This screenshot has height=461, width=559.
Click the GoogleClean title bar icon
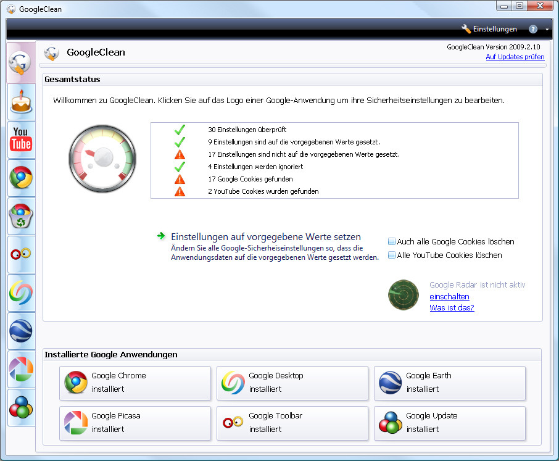point(11,9)
